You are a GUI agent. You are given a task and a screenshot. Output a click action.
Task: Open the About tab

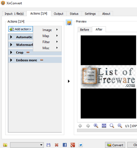(x=106, y=14)
